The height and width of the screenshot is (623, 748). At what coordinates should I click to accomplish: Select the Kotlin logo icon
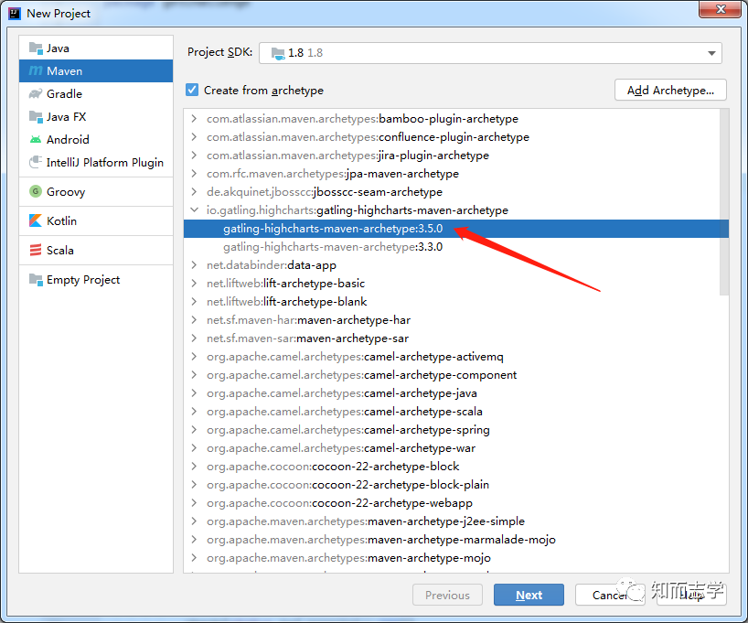(36, 220)
